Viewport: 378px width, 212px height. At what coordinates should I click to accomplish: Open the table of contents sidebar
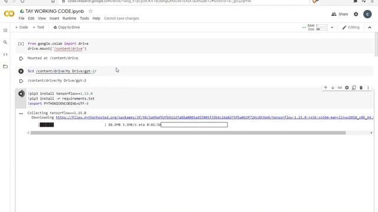click(5, 30)
